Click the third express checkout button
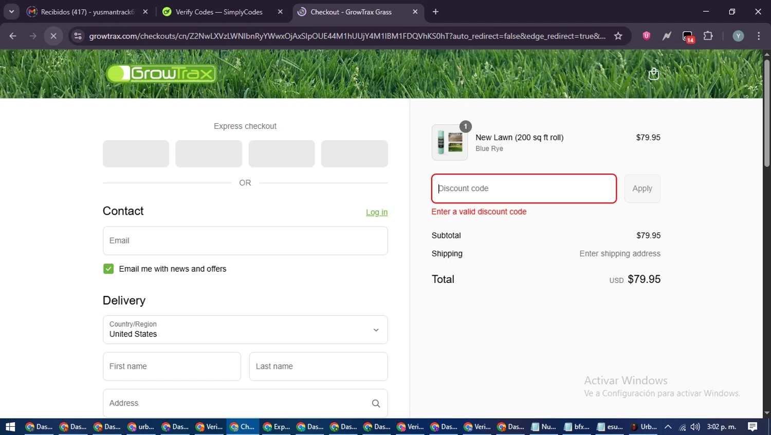This screenshot has height=435, width=771. point(282,154)
